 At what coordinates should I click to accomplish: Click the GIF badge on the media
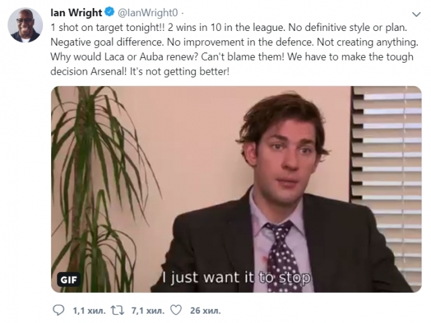pos(69,280)
